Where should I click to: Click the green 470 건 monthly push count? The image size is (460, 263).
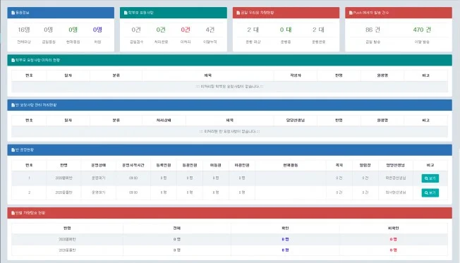click(422, 30)
